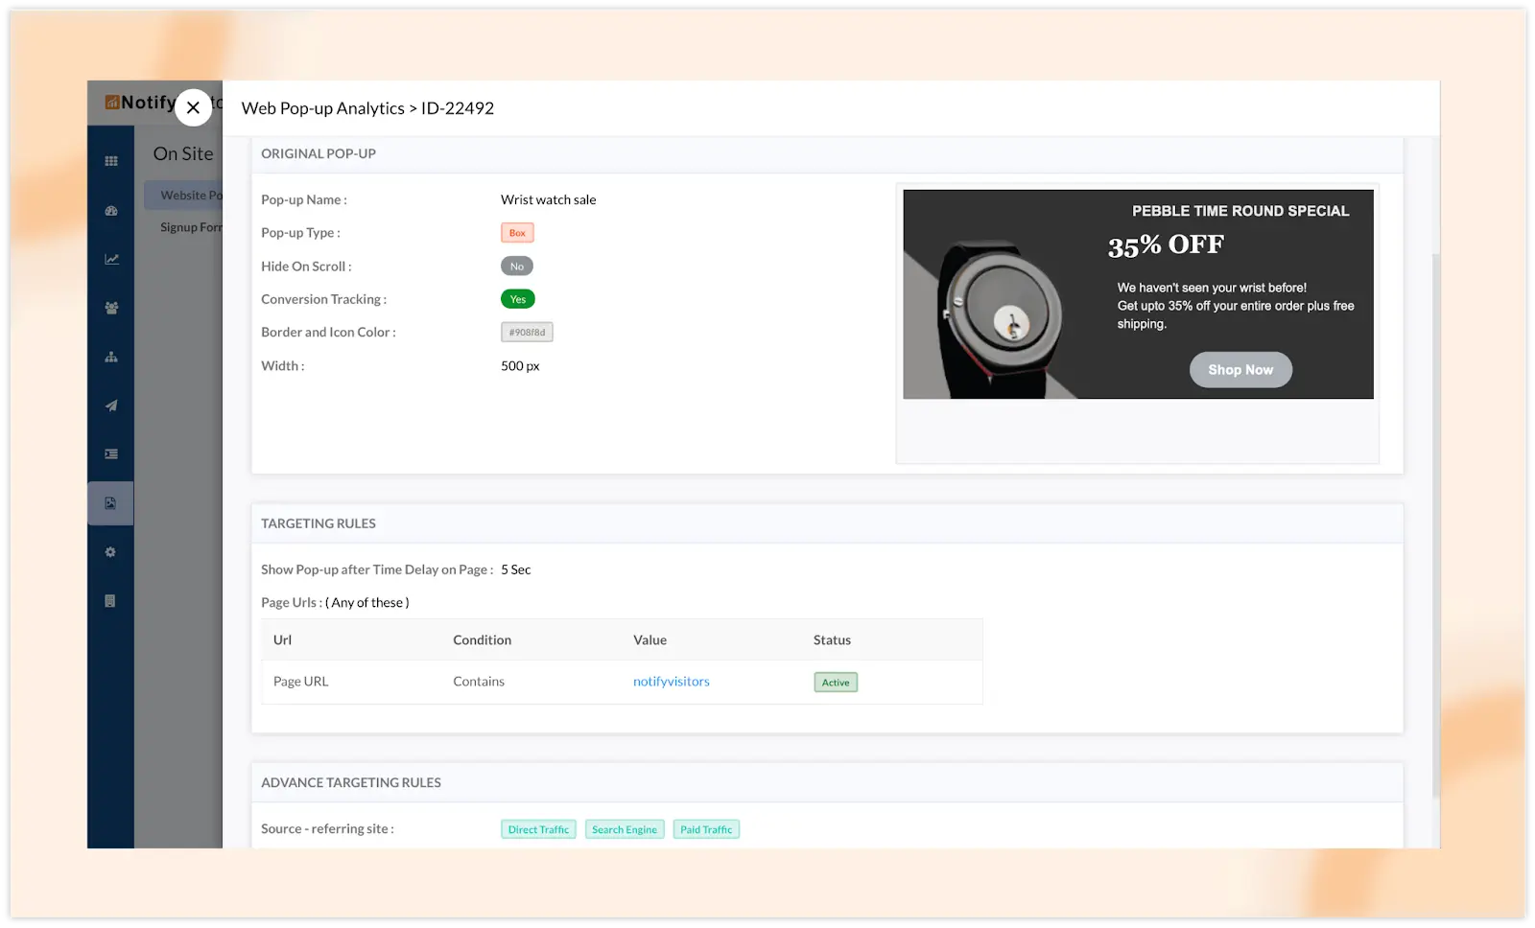Click the Conversion Tracking 'Yes' badge
The width and height of the screenshot is (1535, 928).
point(517,299)
